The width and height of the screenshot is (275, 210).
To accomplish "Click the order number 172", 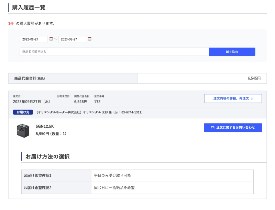I will 97,102.
